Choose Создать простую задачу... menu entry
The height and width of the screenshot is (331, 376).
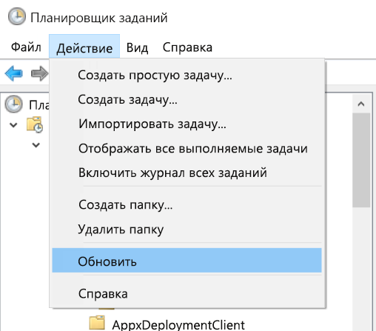187,75
